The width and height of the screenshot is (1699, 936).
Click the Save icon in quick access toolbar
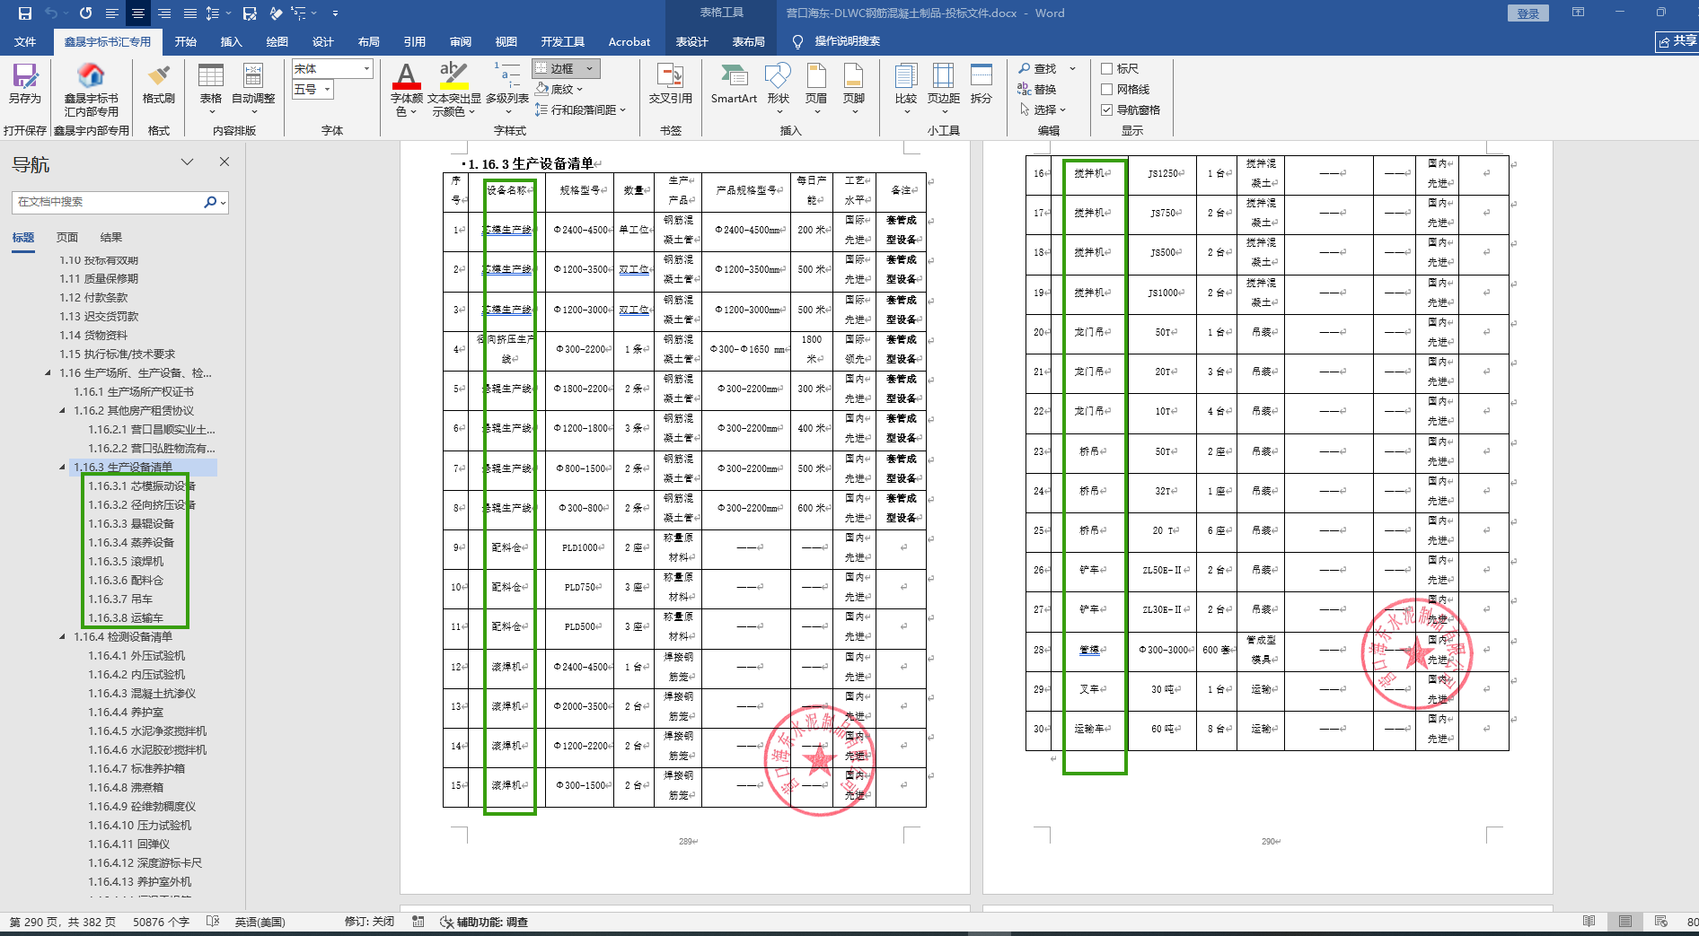coord(25,13)
